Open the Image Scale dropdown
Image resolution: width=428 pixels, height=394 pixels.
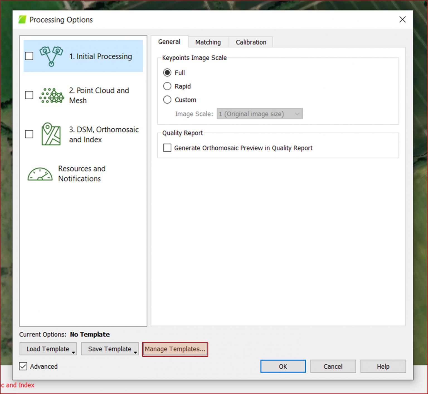coord(297,114)
